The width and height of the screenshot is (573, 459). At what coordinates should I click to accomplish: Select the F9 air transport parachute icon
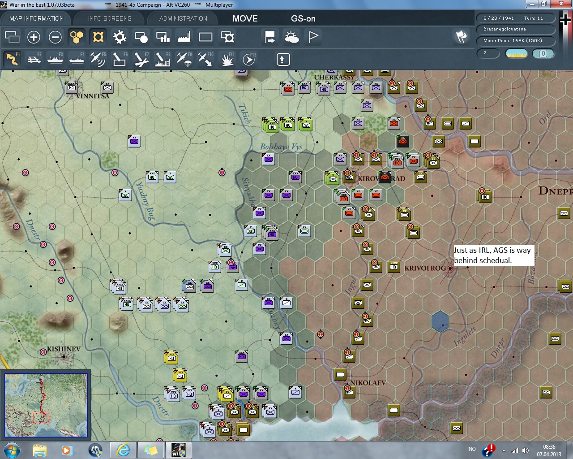click(184, 59)
